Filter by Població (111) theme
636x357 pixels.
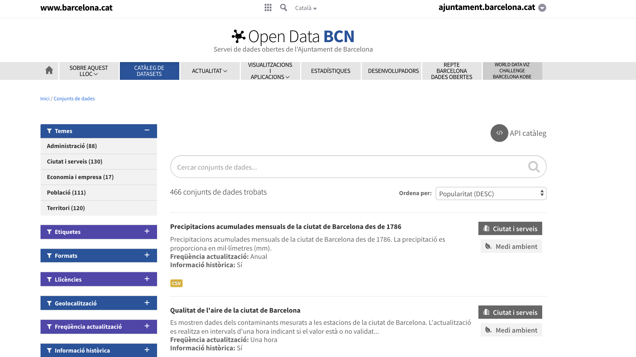click(x=66, y=192)
